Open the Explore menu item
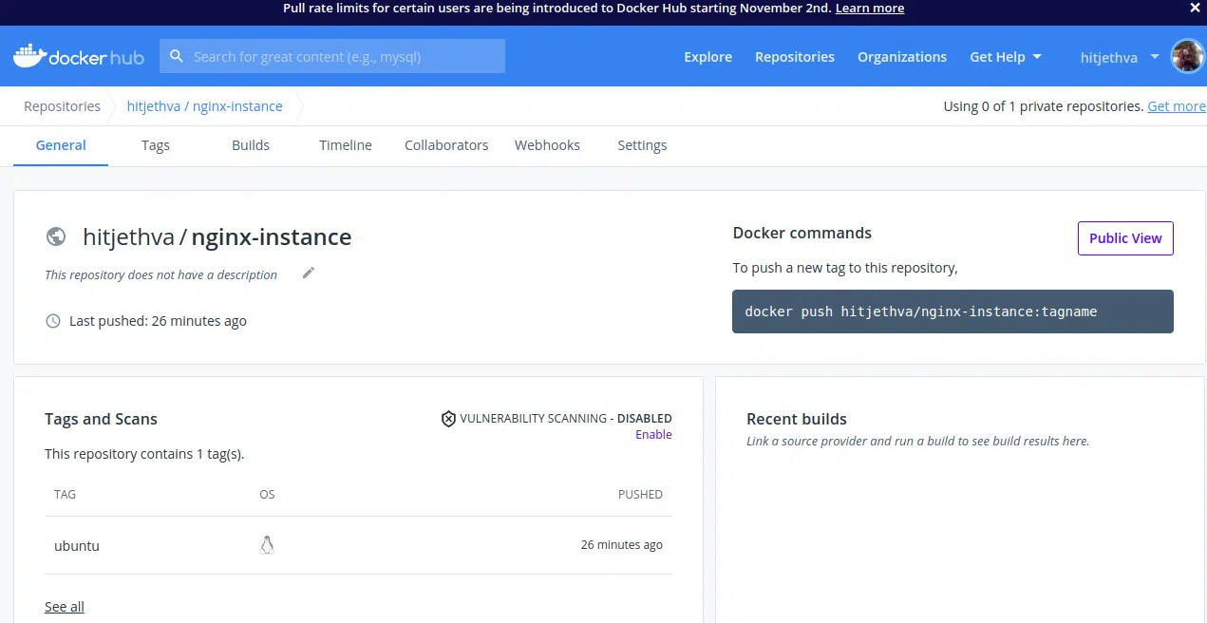The width and height of the screenshot is (1207, 623). tap(707, 57)
